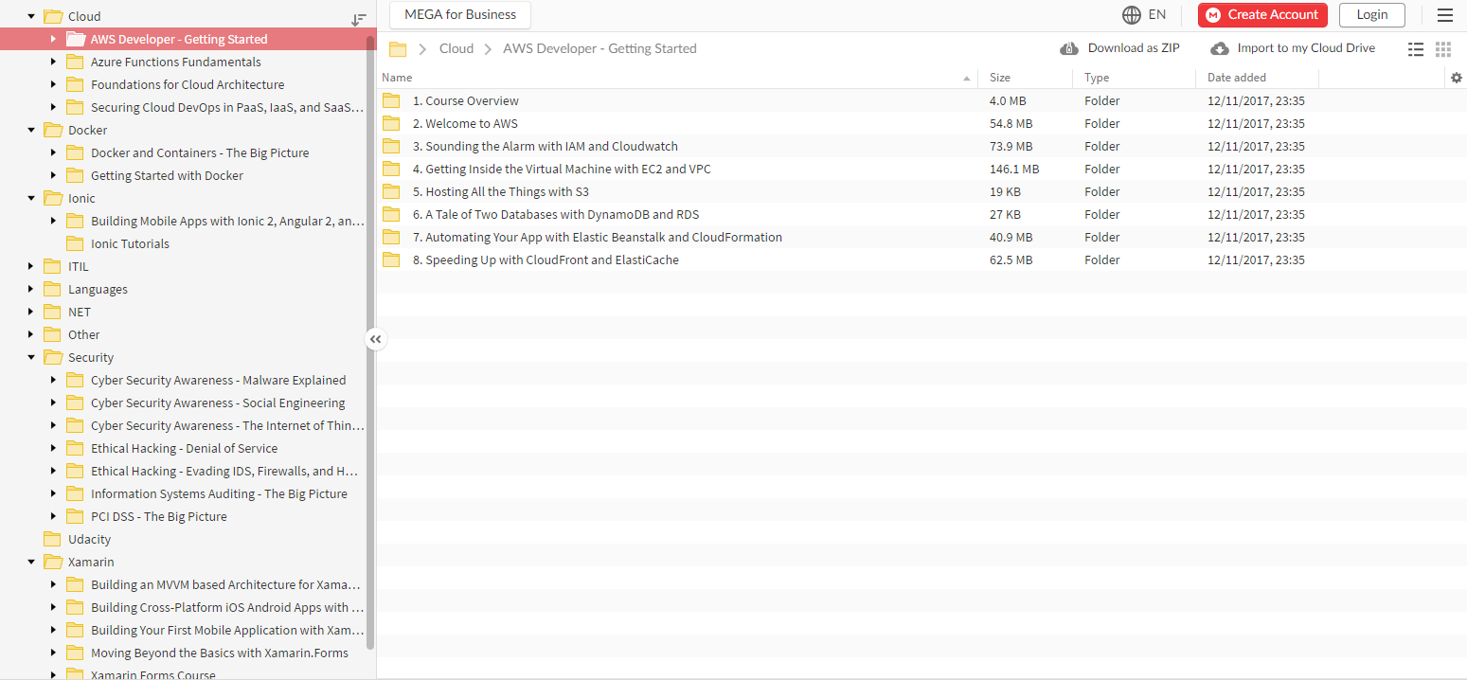The width and height of the screenshot is (1467, 680).
Task: Open the hamburger menu
Action: click(x=1444, y=14)
